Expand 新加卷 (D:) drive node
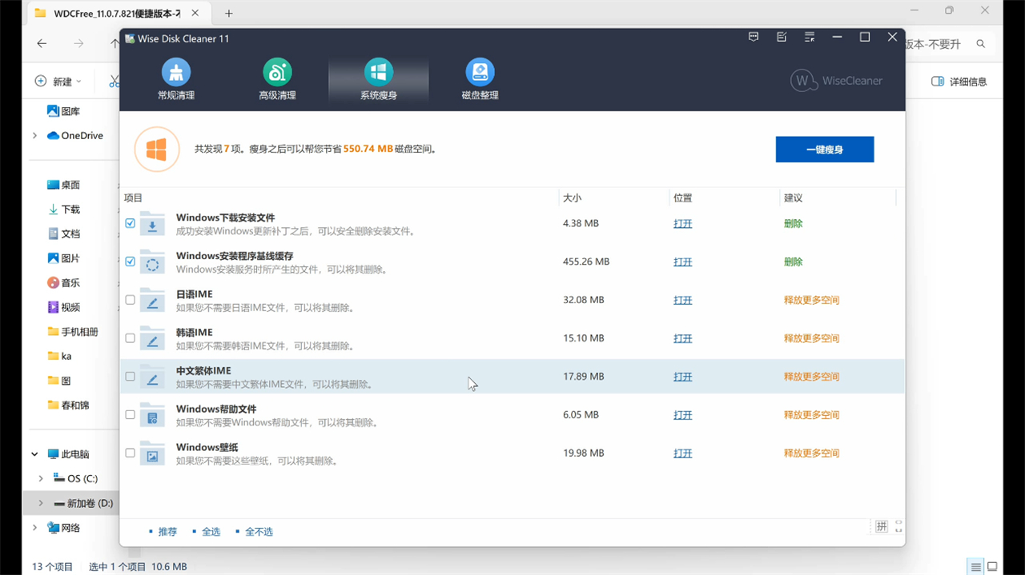Viewport: 1025px width, 575px height. [x=41, y=503]
